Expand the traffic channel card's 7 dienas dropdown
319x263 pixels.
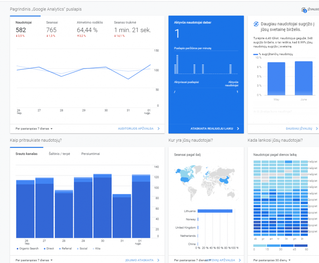click(34, 260)
